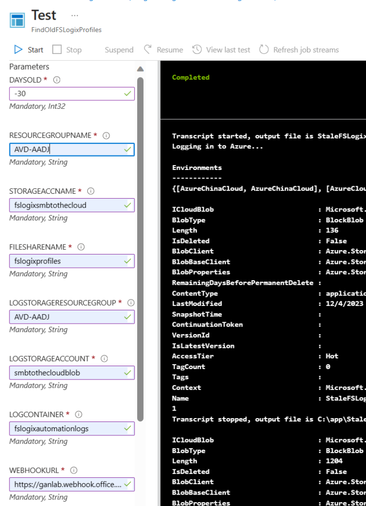Click the info icon beside RESOURCEGROUPNAME

coord(106,135)
